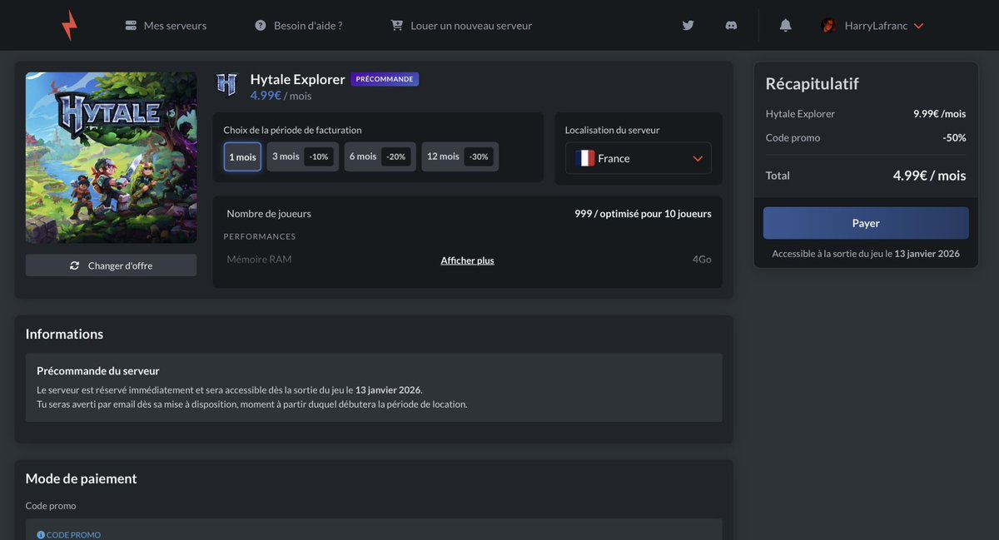
Task: Click the Hytale H logo icon
Action: (226, 84)
